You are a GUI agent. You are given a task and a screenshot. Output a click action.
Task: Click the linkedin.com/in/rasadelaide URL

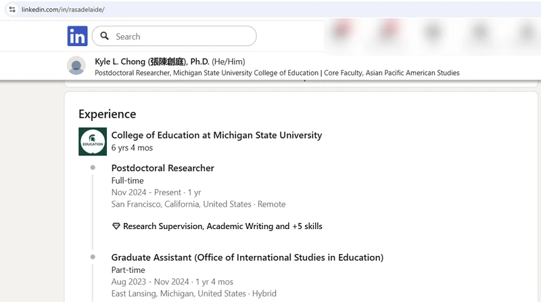(63, 9)
